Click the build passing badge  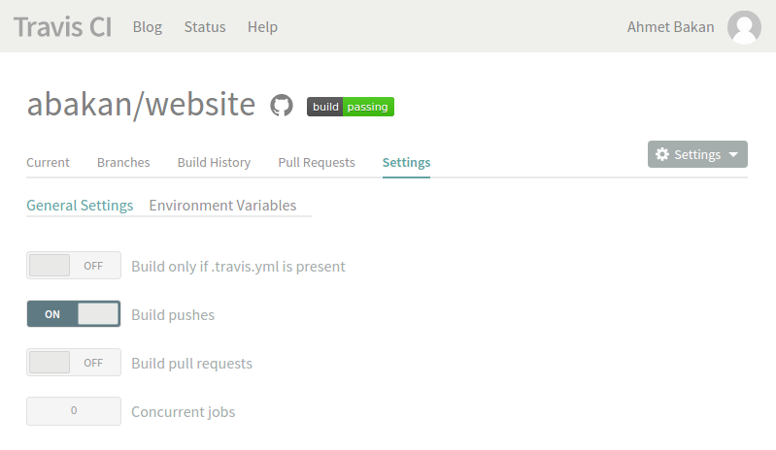pyautogui.click(x=351, y=107)
